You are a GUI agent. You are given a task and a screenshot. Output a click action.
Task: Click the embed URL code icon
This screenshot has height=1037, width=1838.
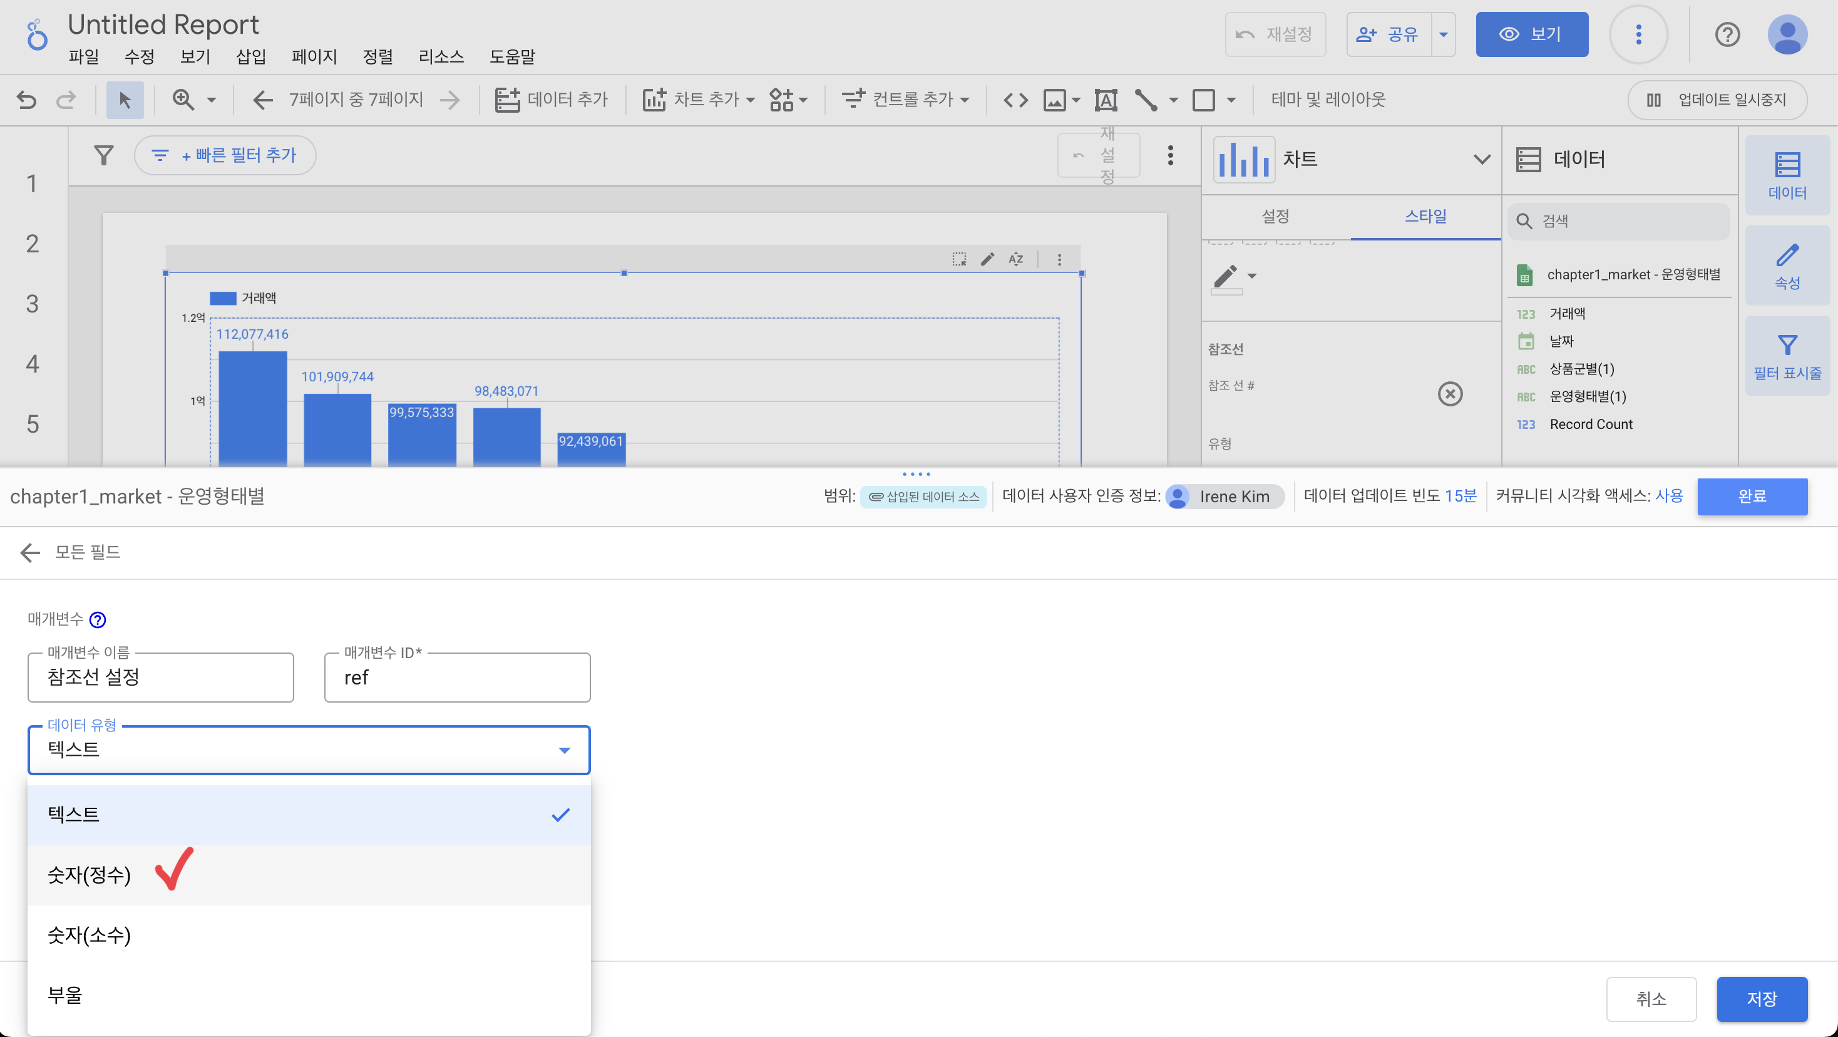(1015, 99)
